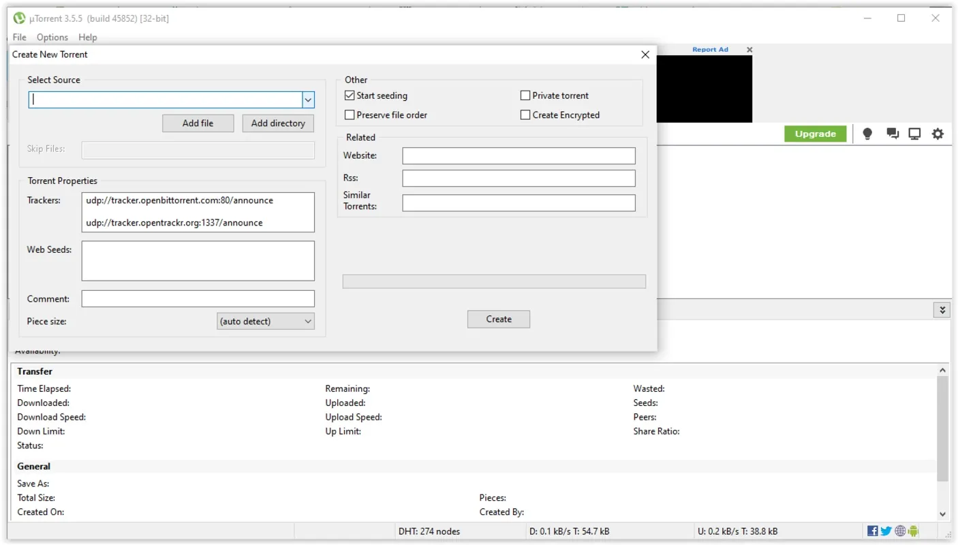Open the File menu
The image size is (958, 545).
tap(20, 37)
